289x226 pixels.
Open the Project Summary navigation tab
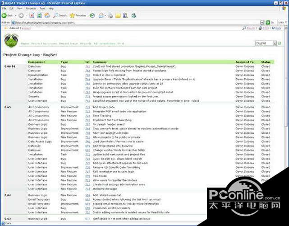44,43
